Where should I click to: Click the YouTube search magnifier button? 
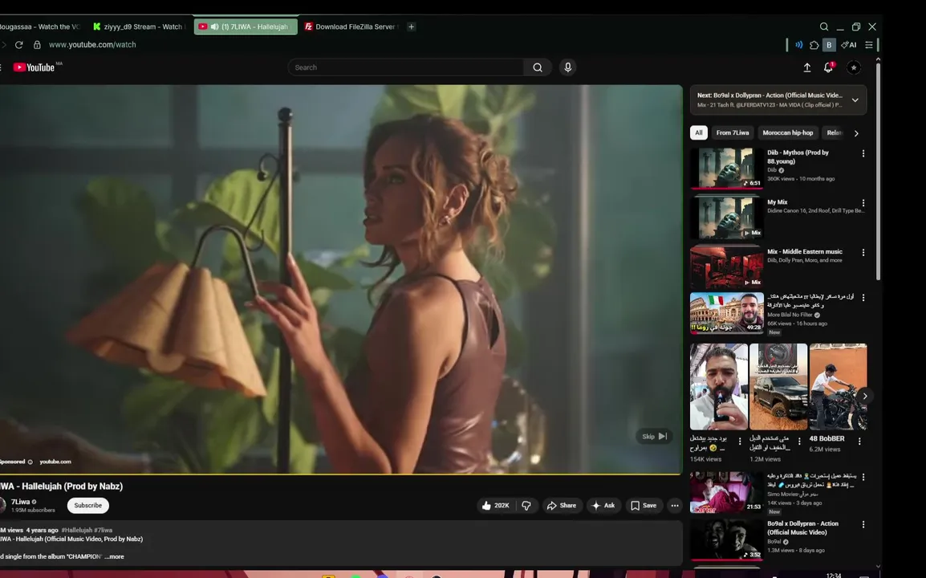click(538, 67)
